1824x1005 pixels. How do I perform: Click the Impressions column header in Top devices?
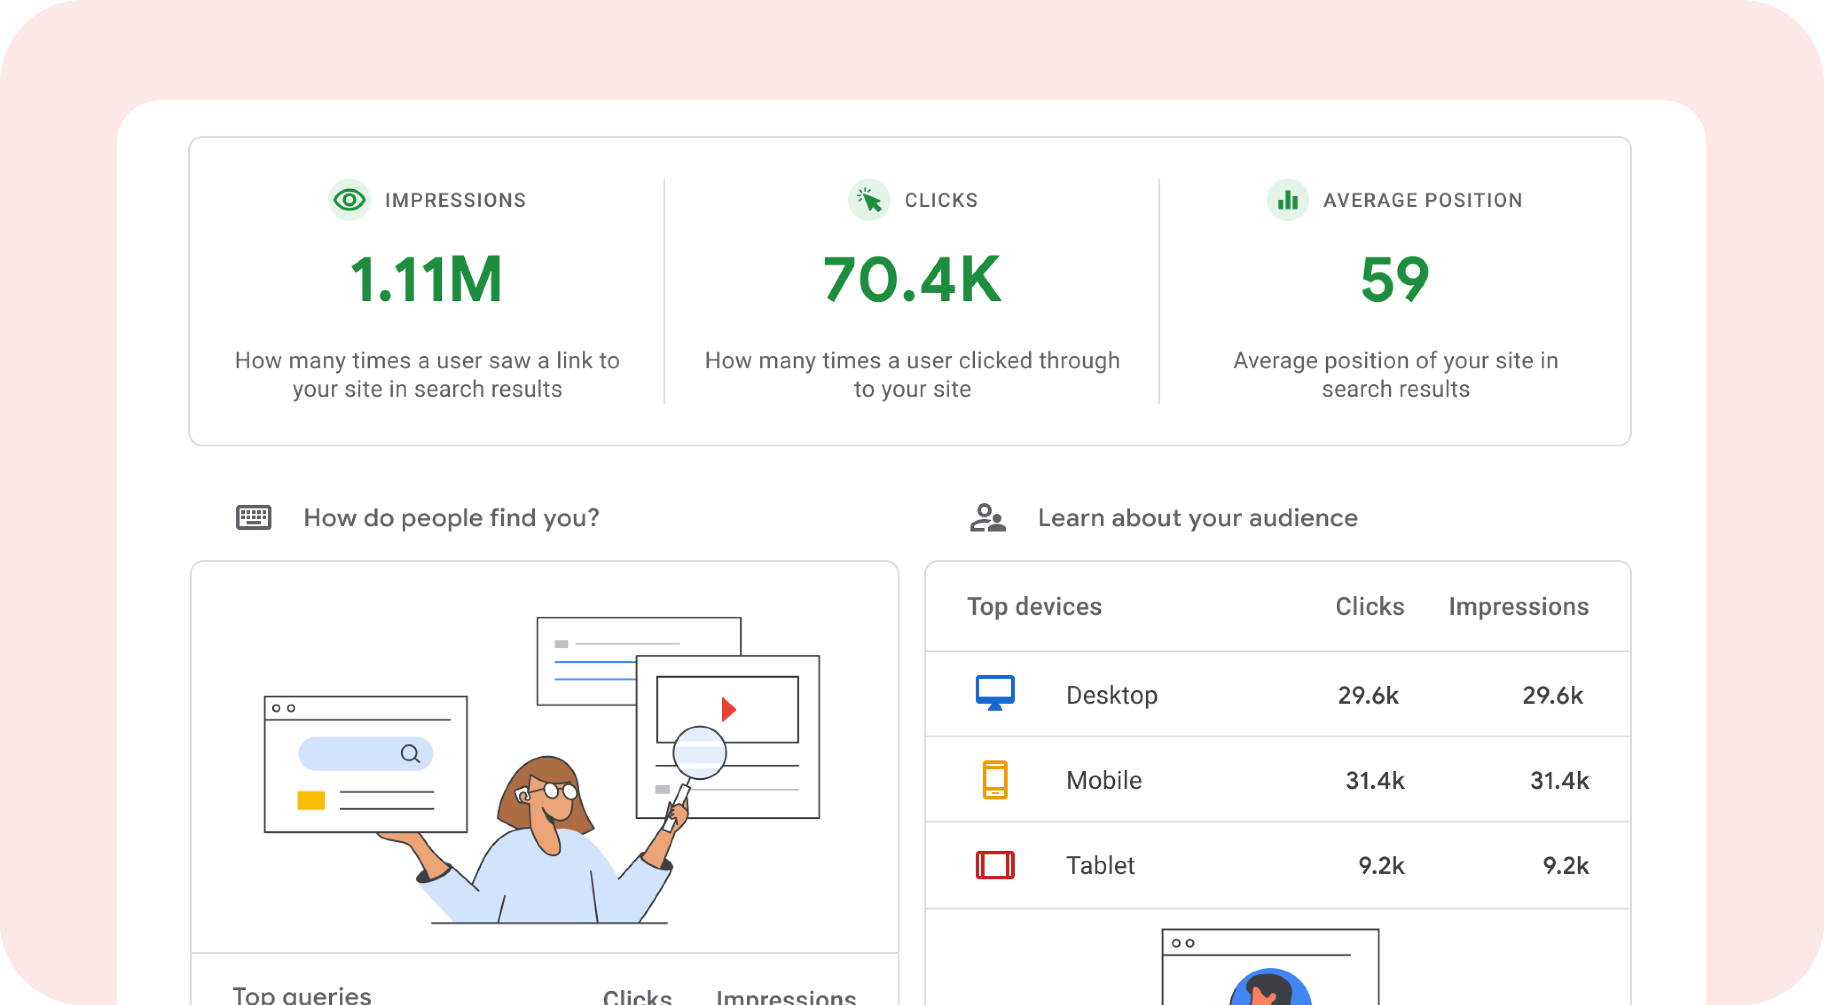(1518, 606)
